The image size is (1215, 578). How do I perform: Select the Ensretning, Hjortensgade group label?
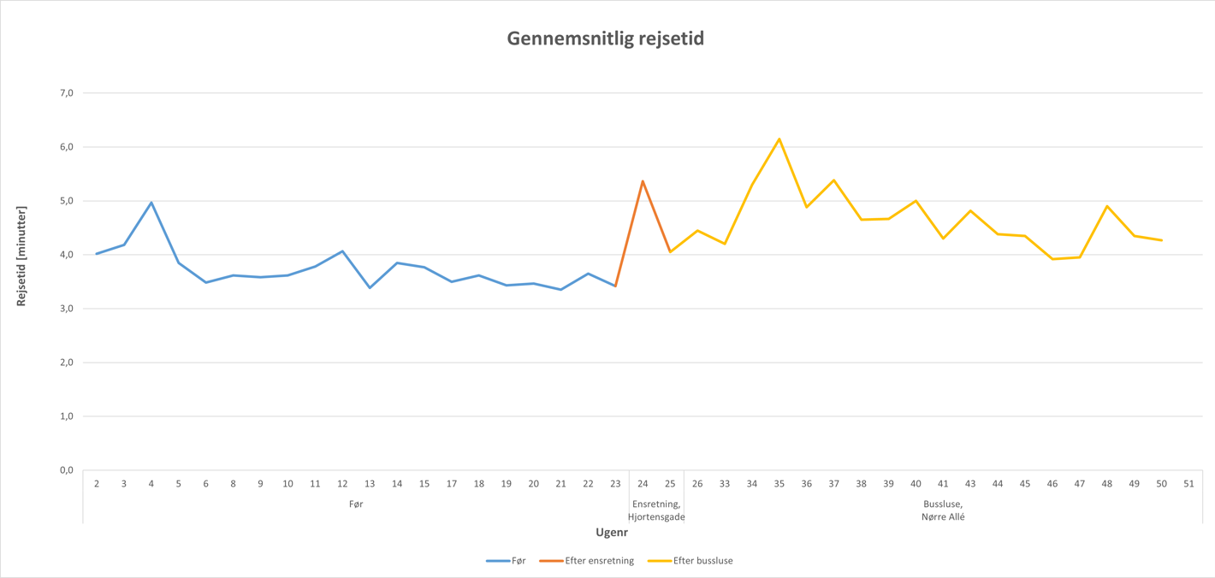656,510
